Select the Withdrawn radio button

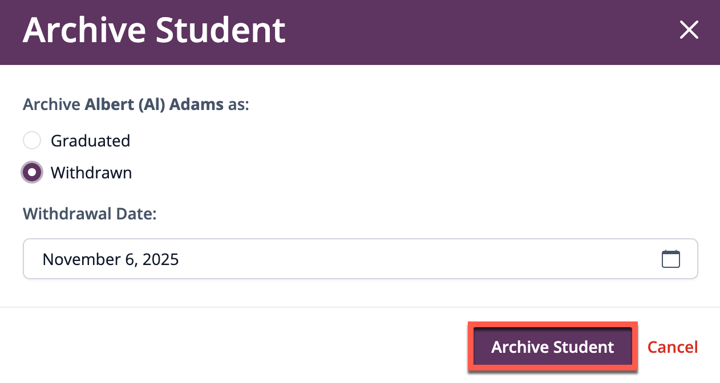point(32,172)
